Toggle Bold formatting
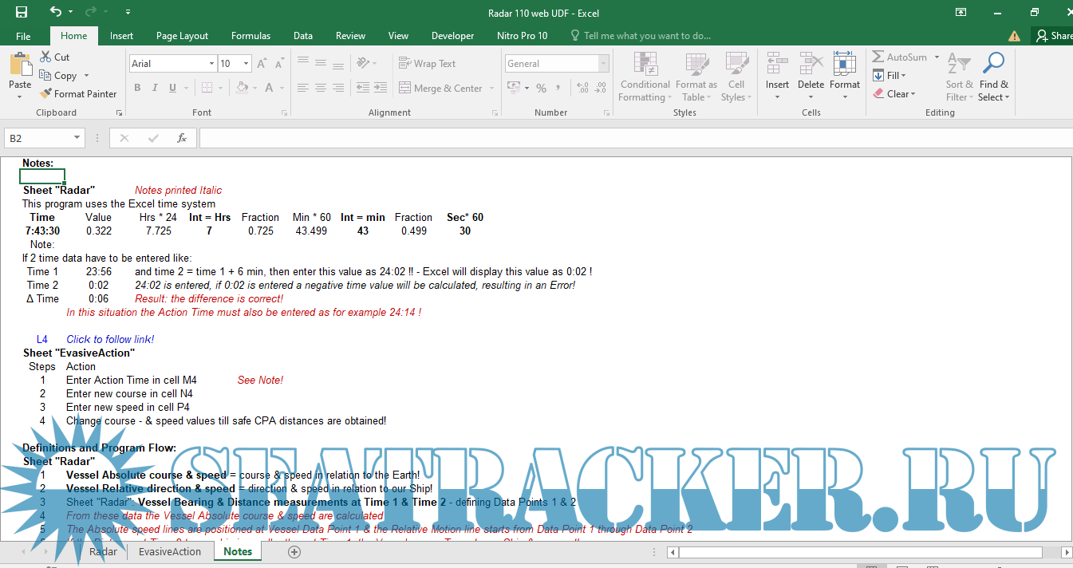This screenshot has width=1073, height=568. pyautogui.click(x=137, y=88)
